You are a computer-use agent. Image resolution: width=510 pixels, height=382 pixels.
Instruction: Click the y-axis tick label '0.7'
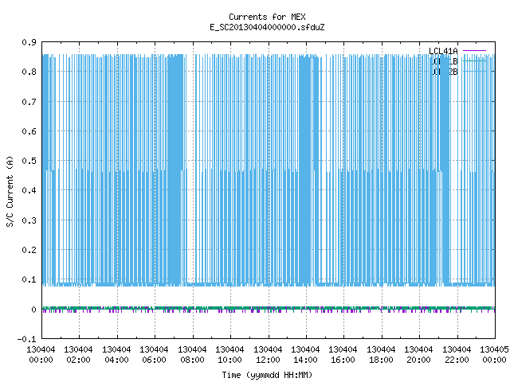[x=29, y=102]
